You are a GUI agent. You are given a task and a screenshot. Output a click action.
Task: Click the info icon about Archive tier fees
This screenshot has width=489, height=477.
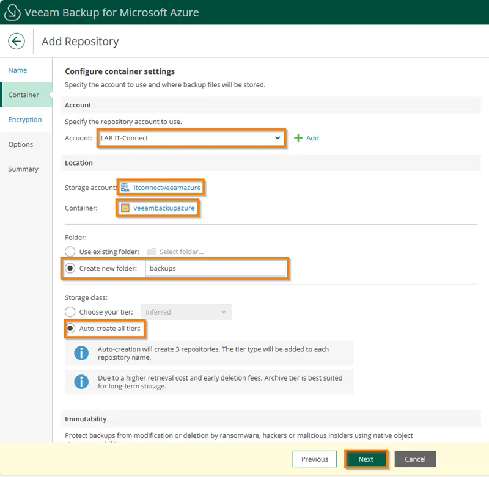click(81, 382)
